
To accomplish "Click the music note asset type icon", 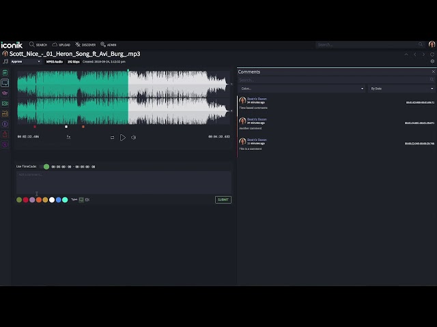I will point(5,61).
